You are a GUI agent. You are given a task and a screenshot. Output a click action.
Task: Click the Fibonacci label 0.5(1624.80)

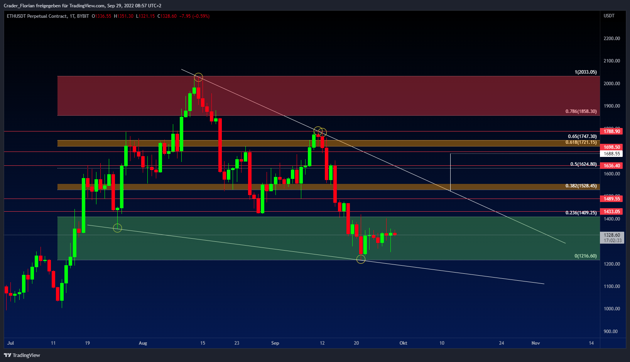point(583,164)
